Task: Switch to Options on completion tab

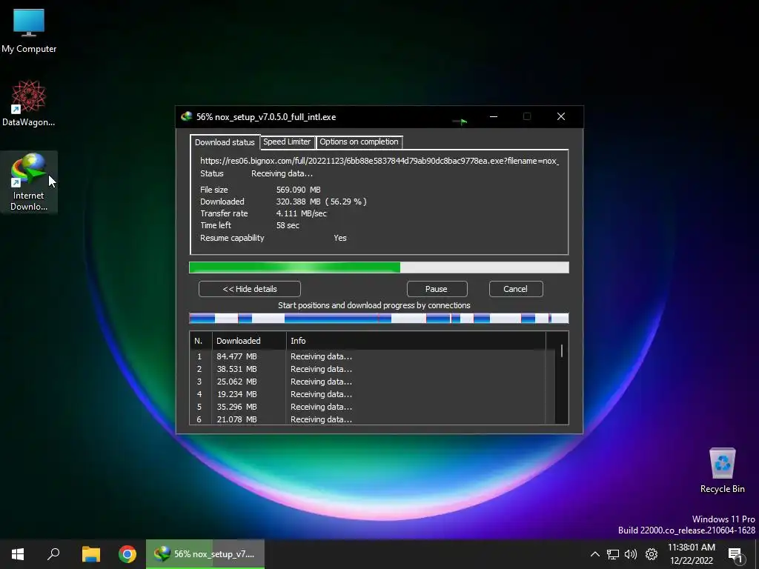Action: [x=359, y=142]
